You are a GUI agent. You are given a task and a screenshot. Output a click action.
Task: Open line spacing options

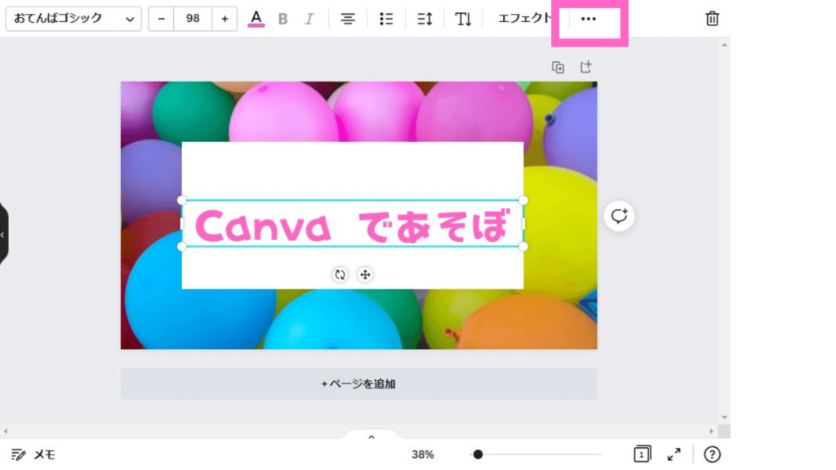425,20
